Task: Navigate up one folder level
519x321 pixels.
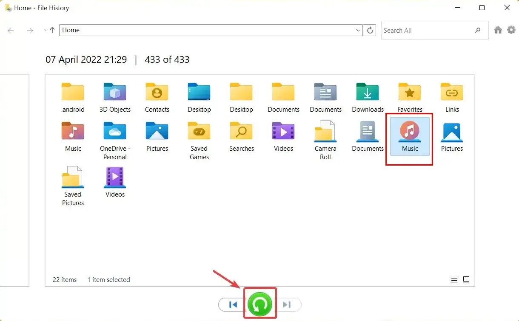Action: 51,30
